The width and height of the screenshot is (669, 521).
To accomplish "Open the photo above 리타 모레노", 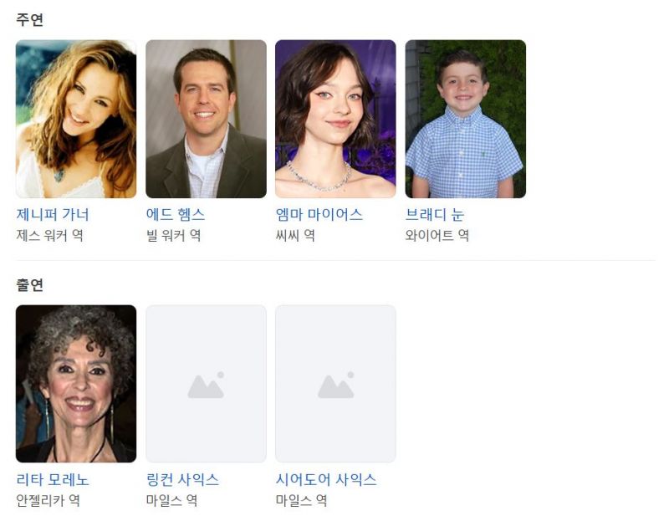I will (76, 384).
